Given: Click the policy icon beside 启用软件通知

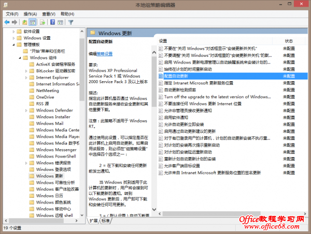Looking at the screenshot, I should [161, 118].
